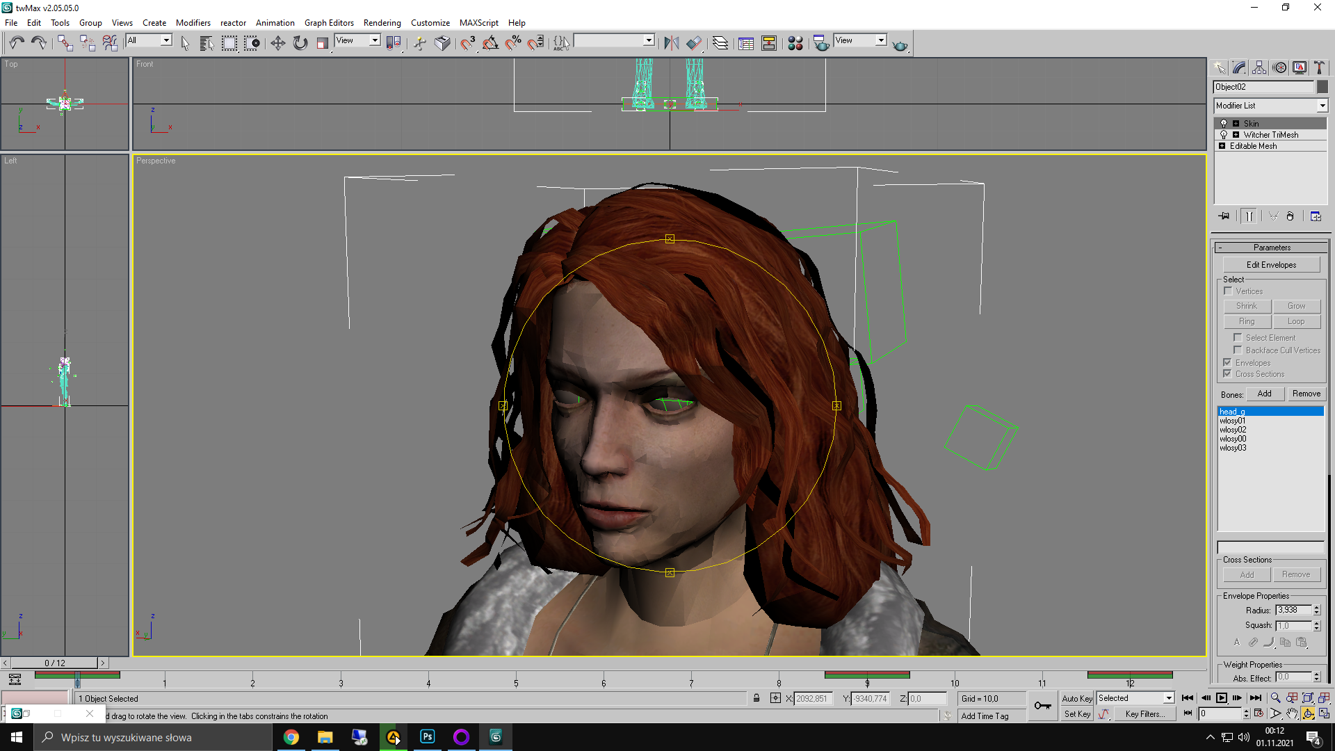Increase the Radius spinner value
Screen dimensions: 1335x751
click(1316, 607)
